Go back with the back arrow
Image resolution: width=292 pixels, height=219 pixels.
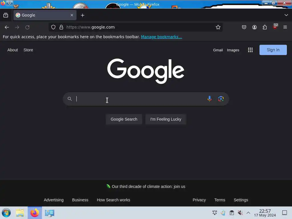(7, 27)
